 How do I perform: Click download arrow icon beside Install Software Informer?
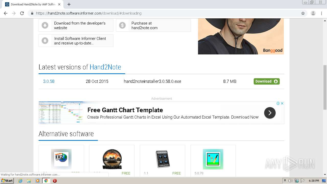click(45, 41)
